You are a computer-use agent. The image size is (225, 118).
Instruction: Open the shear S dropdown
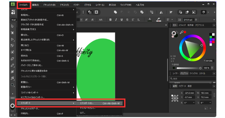pos(210,102)
